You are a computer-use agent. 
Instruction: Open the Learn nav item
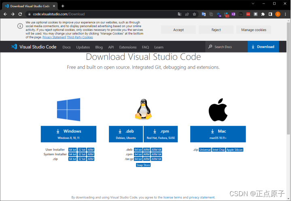[159, 47]
